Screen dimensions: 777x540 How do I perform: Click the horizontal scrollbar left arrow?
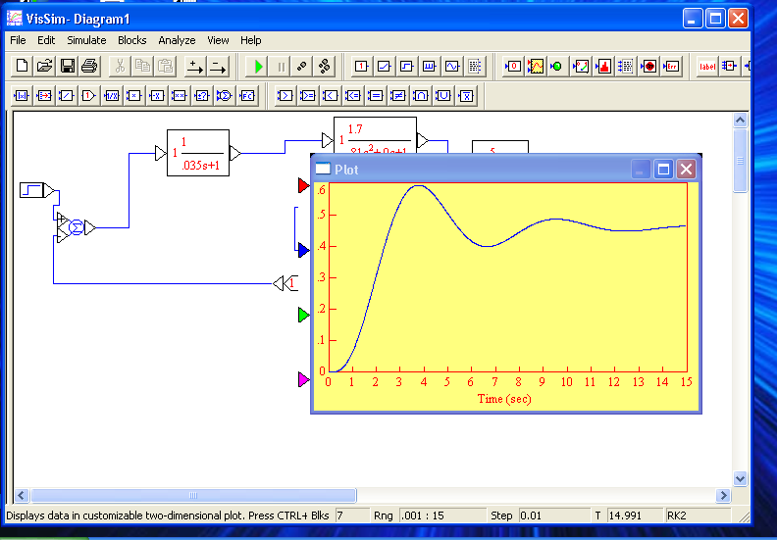tap(21, 496)
